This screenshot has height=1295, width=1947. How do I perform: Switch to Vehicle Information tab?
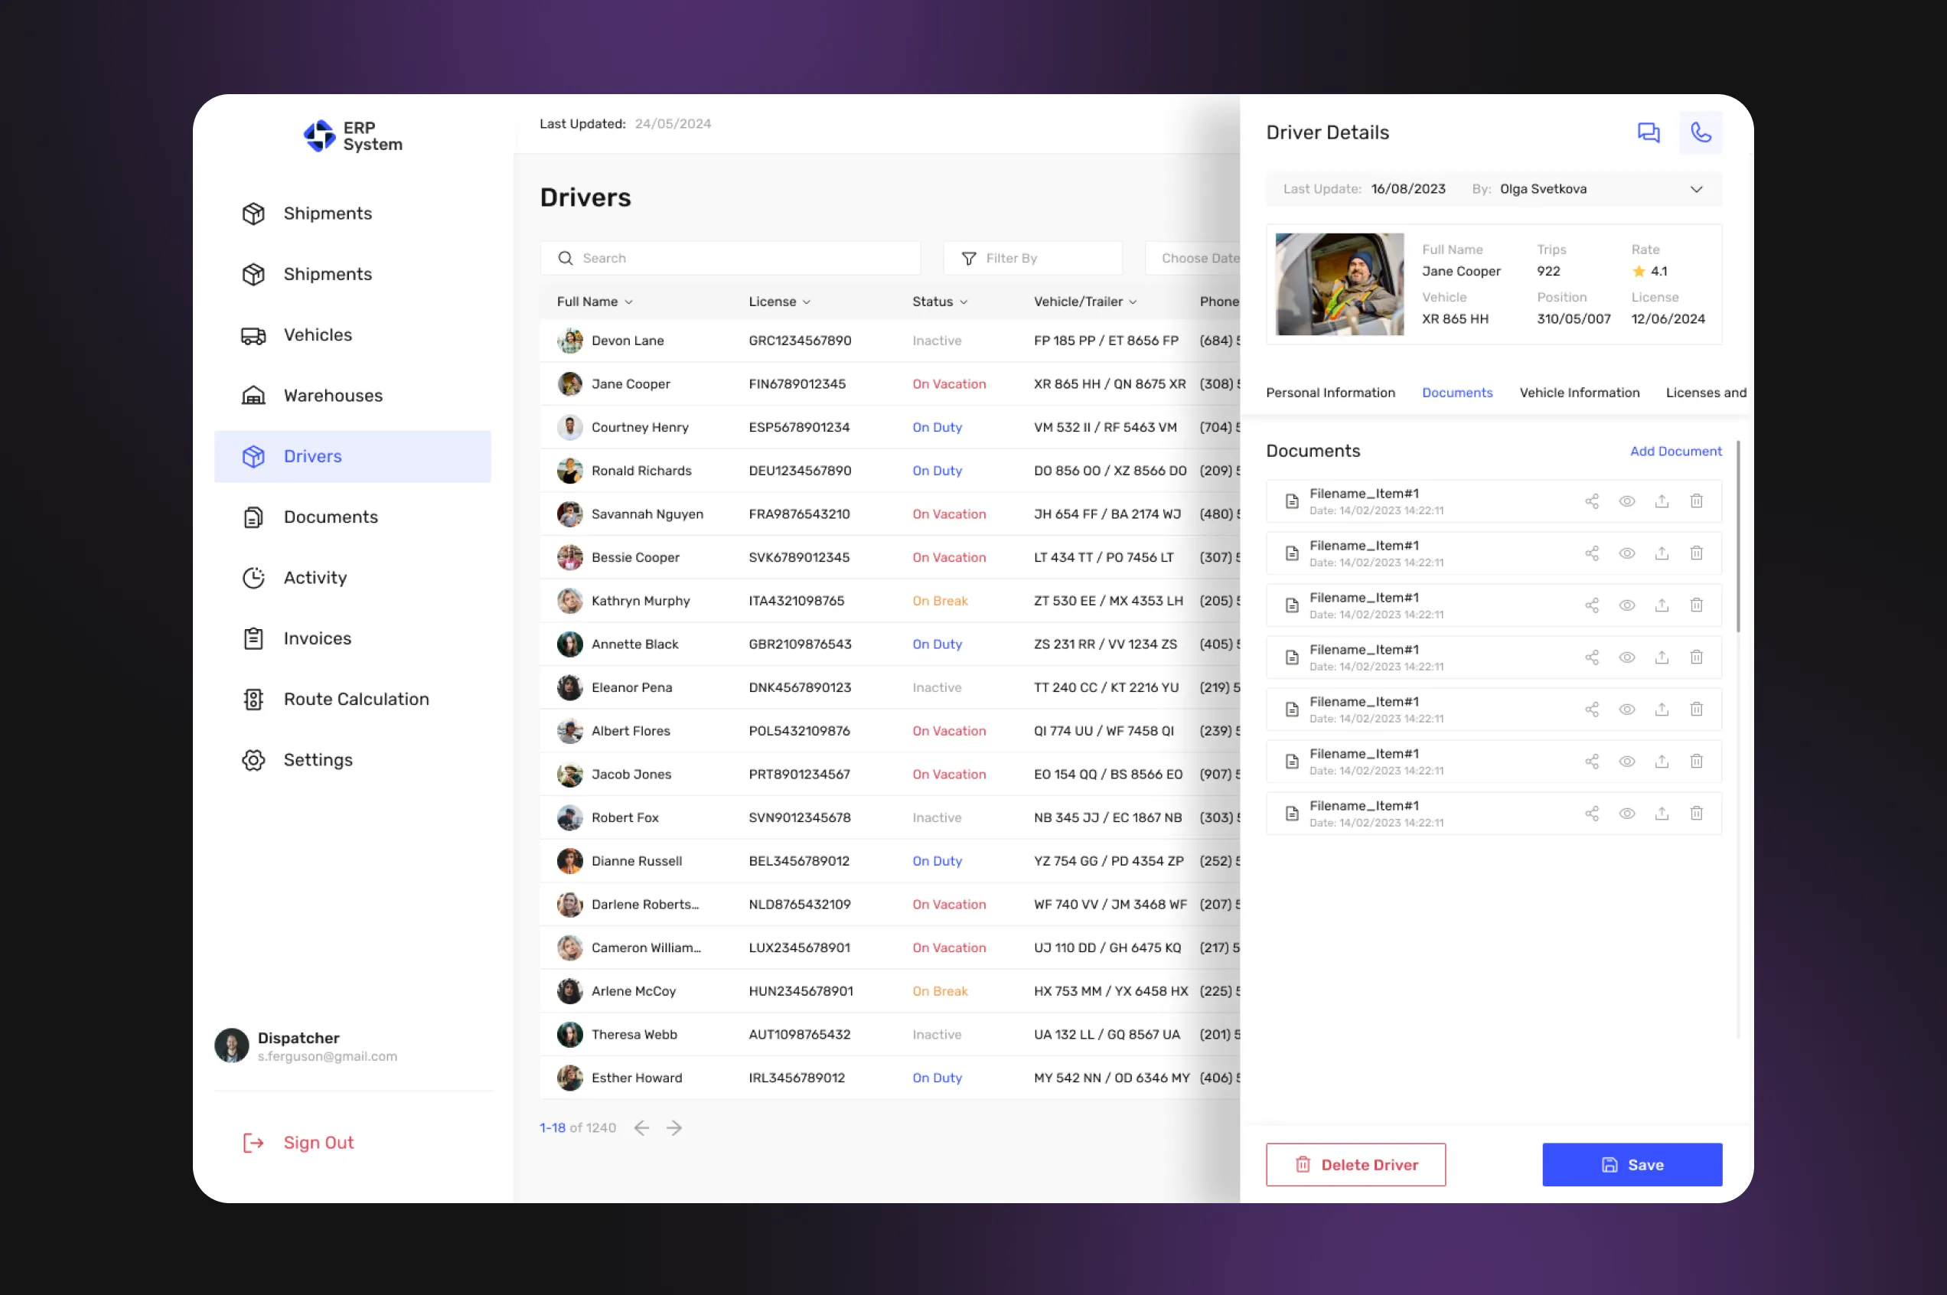tap(1579, 393)
